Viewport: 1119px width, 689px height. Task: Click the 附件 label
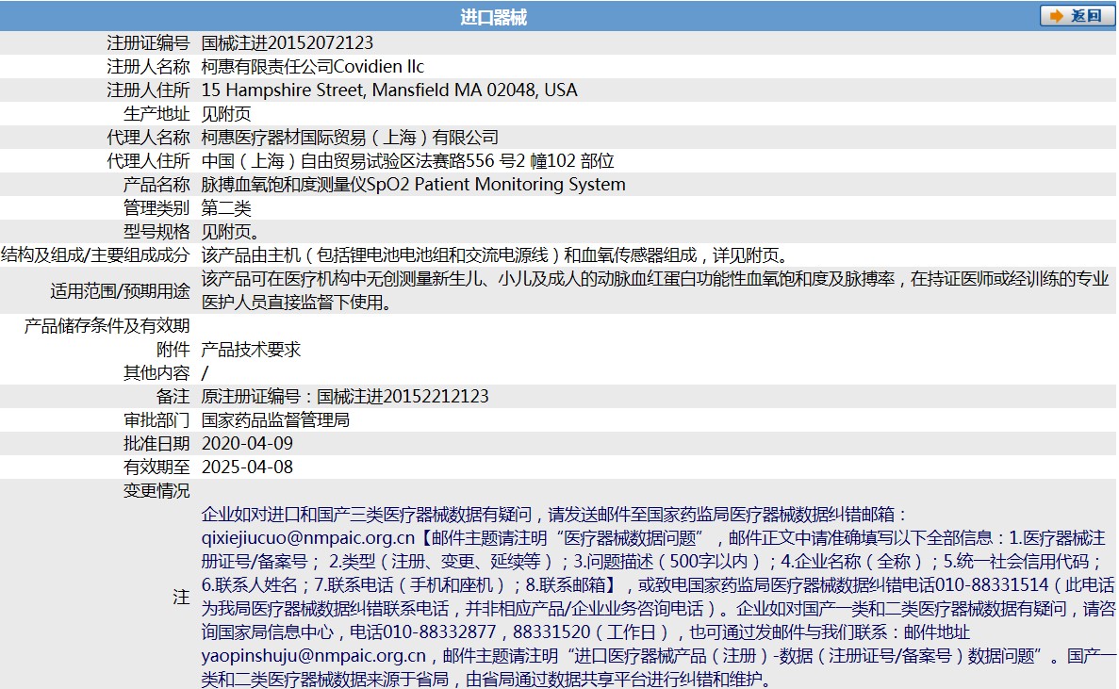(x=173, y=349)
